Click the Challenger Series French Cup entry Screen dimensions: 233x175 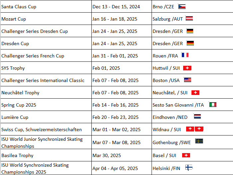pos(33,56)
